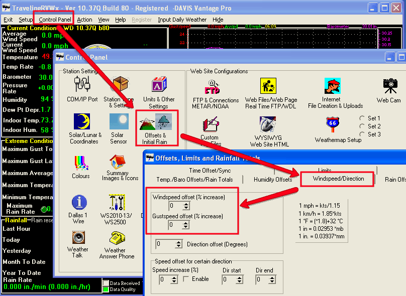Increase the Dir start value

pyautogui.click(x=240, y=277)
